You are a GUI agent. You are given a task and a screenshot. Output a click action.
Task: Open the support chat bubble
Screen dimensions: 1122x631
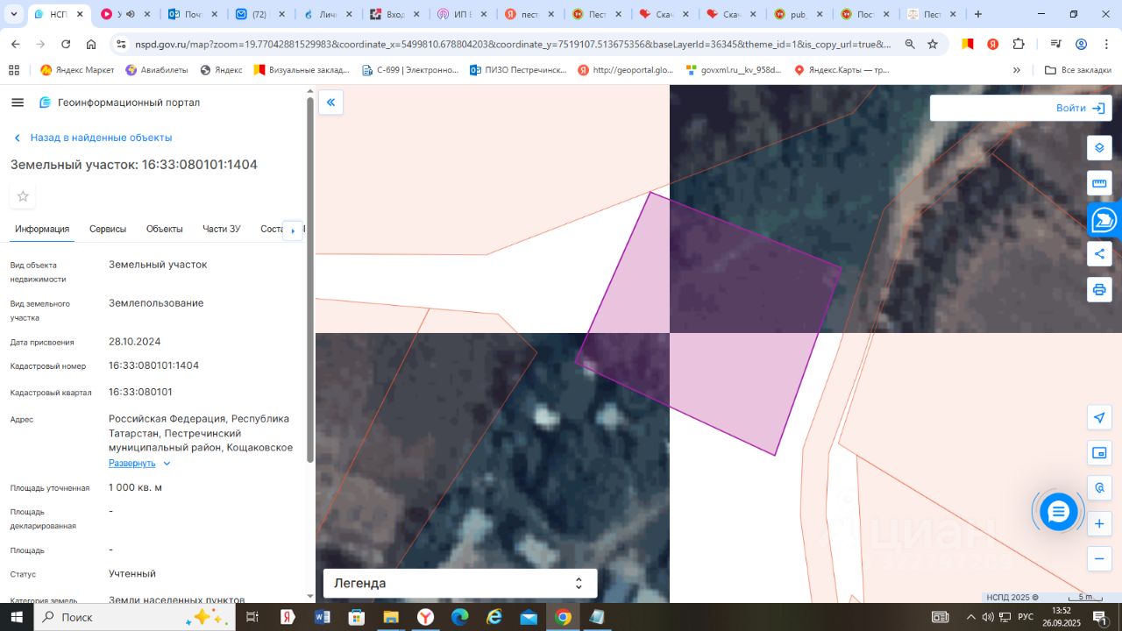click(x=1058, y=512)
